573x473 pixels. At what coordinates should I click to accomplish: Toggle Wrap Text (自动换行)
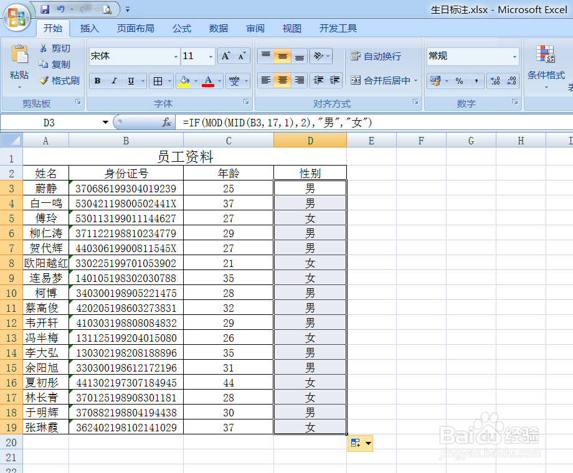(x=376, y=56)
